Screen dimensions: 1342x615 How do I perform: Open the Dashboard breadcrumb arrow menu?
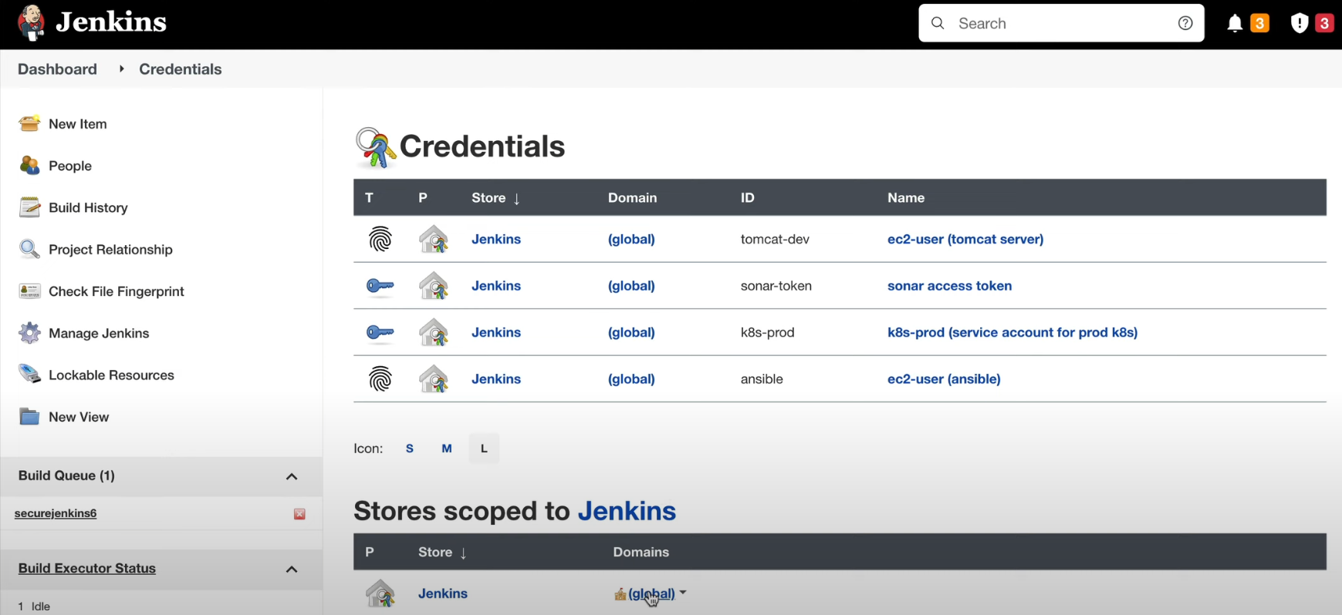(121, 69)
